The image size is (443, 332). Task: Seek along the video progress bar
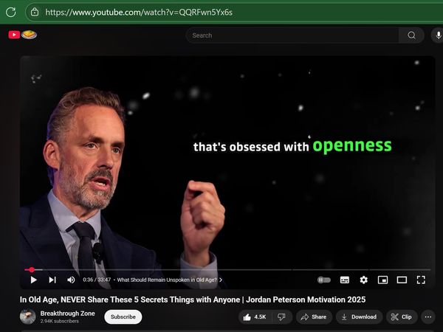(x=227, y=270)
